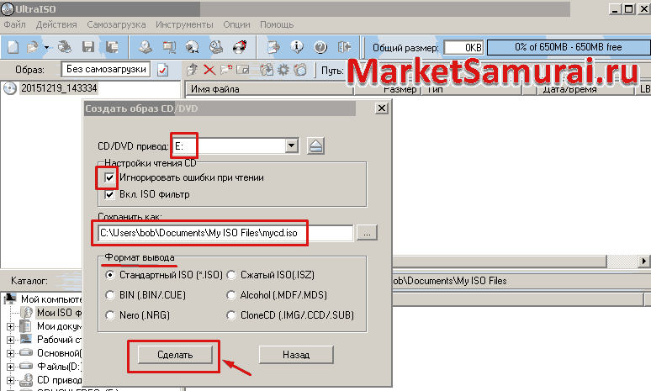Expand 'Файлы(D:)' tree node
Screen dimensions: 651x391
(10, 367)
